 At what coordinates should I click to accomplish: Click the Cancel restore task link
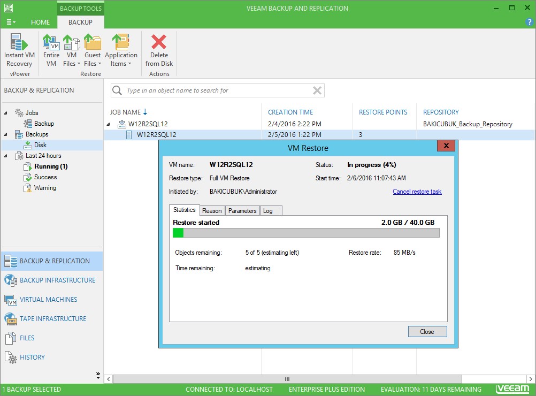point(417,192)
